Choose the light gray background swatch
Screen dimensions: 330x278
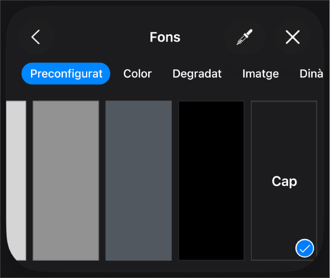click(16, 181)
